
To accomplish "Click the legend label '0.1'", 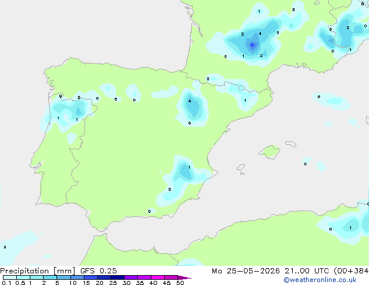I will pos(6,283).
